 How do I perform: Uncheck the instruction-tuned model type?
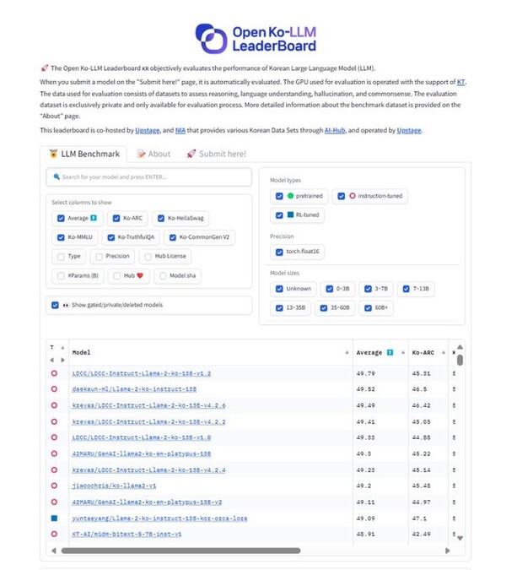(x=342, y=196)
